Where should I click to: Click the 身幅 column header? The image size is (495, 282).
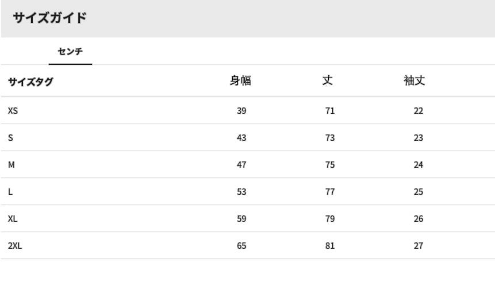pos(240,81)
